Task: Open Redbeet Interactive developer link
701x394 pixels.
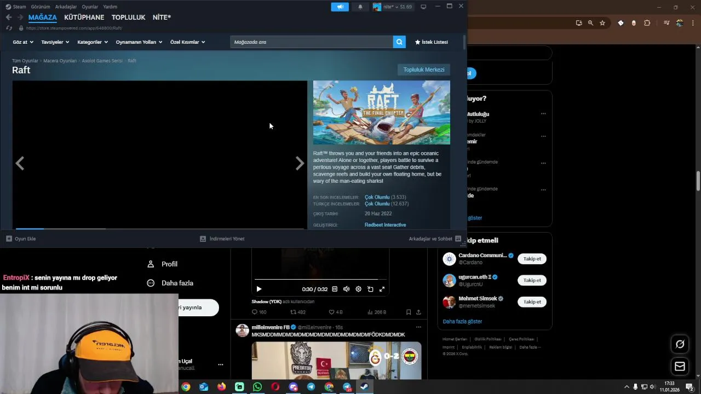Action: (x=385, y=225)
